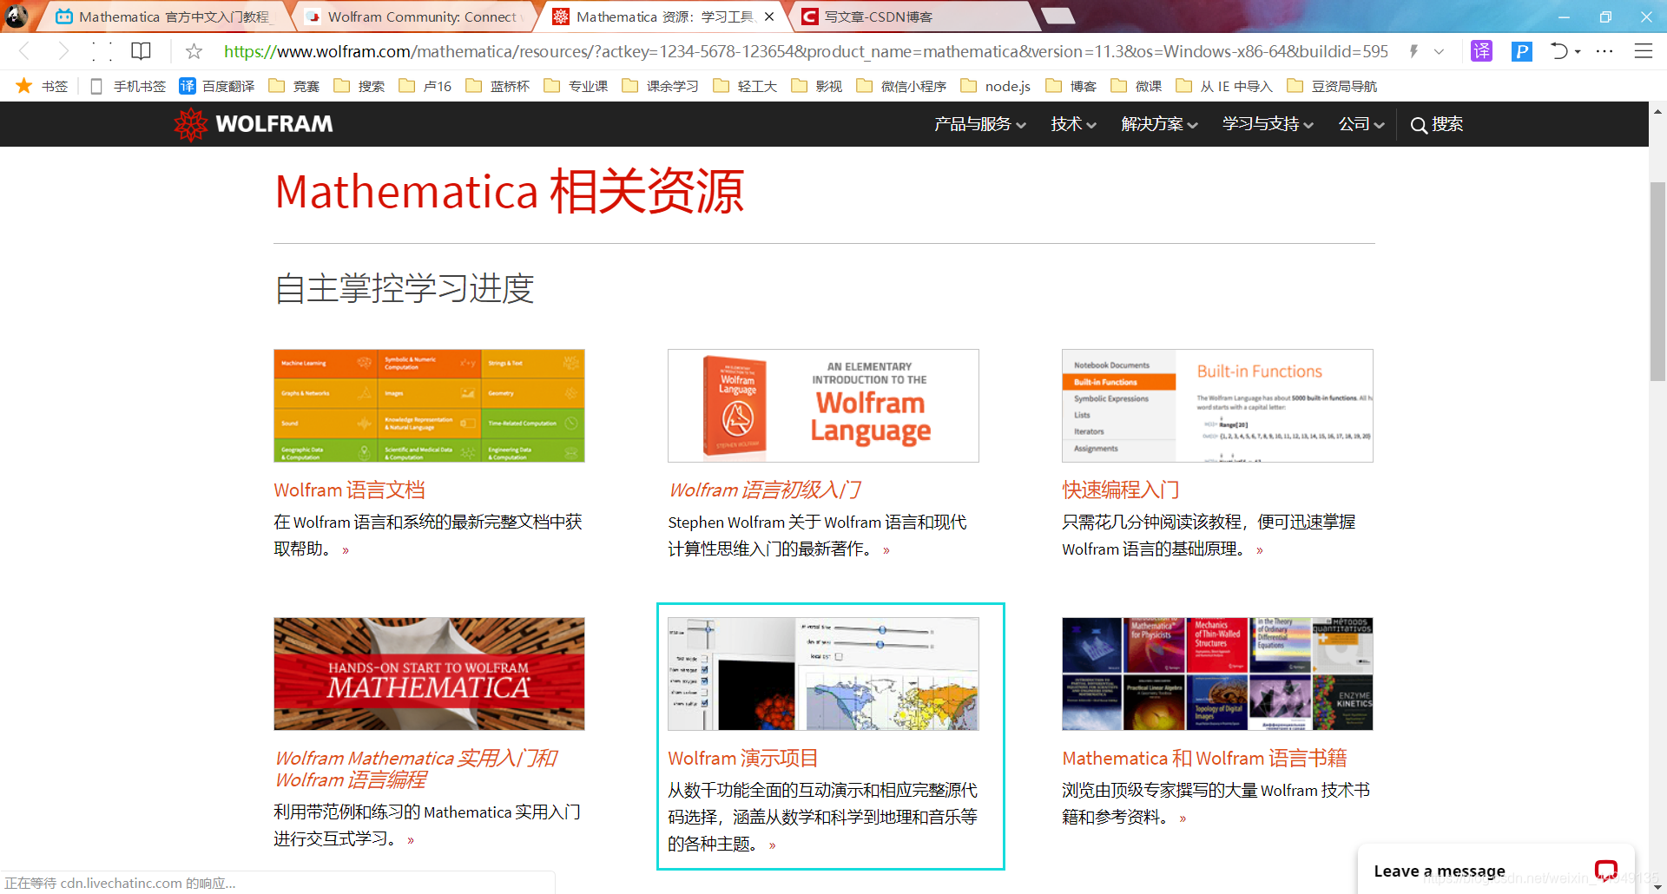
Task: Click the Elementary Introduction book thumbnail
Action: click(x=823, y=405)
